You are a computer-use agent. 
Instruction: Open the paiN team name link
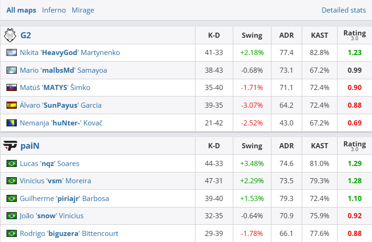tap(30, 146)
